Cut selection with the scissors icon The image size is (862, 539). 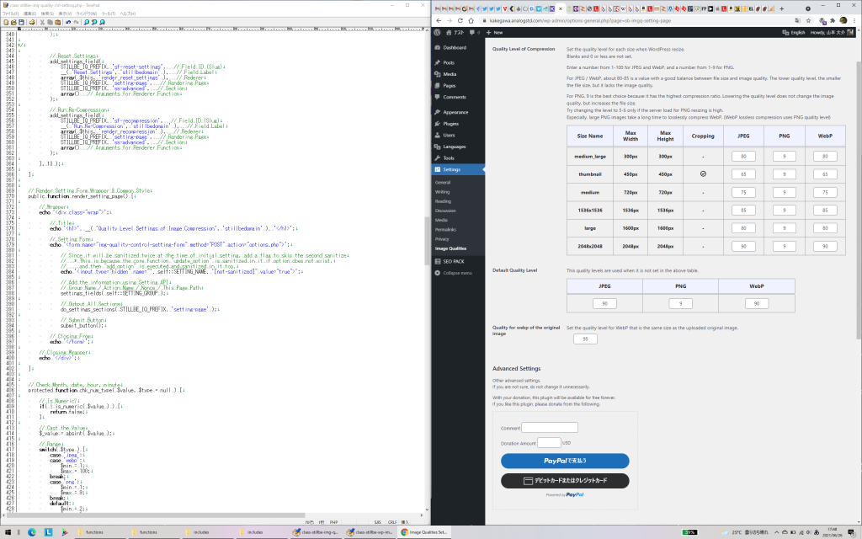point(42,23)
